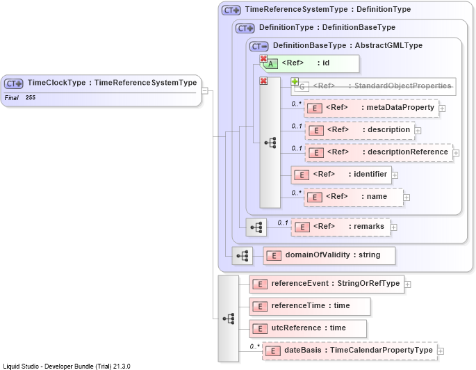This screenshot has height=370, width=476.
Task: Expand the dateBasis element
Action: click(441, 351)
